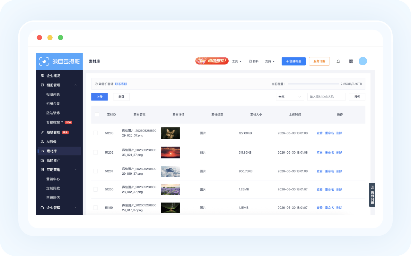This screenshot has width=411, height=256.
Task: Check the box for material 51200
Action: [95, 189]
